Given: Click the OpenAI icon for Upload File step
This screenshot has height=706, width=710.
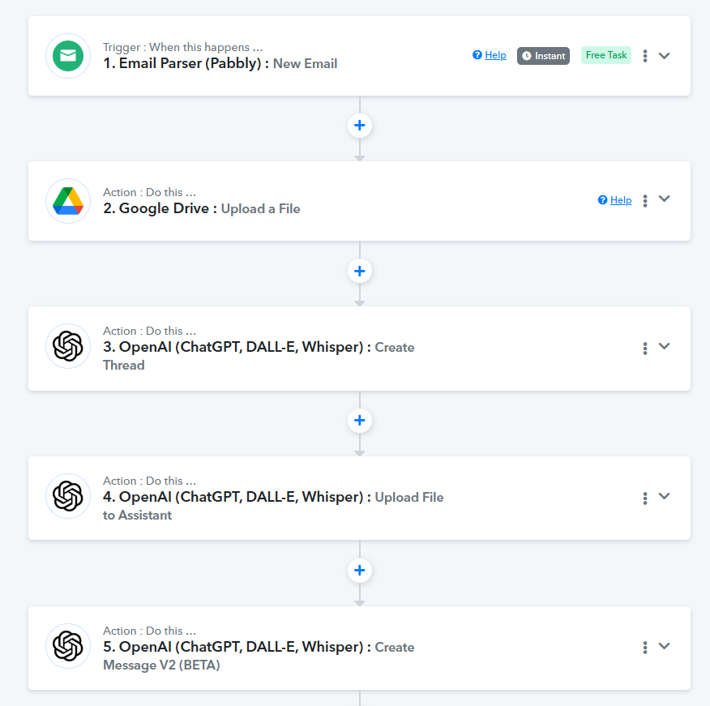Looking at the screenshot, I should tap(68, 496).
